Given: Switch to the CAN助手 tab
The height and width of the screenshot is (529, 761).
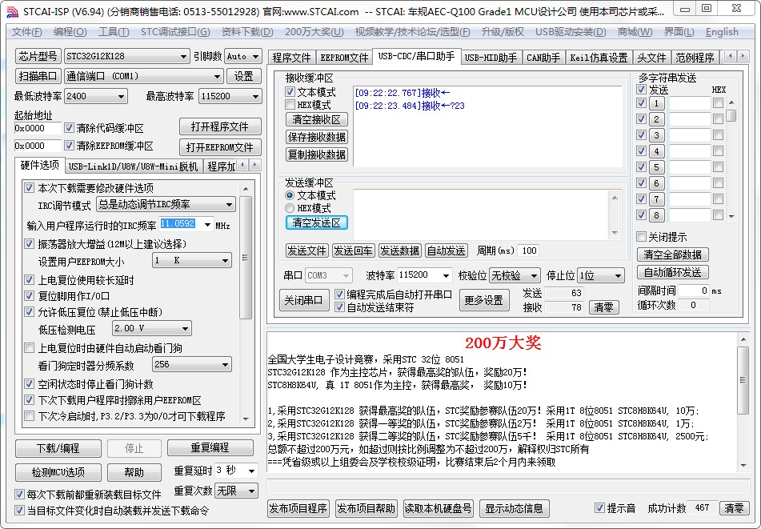Looking at the screenshot, I should pos(543,58).
